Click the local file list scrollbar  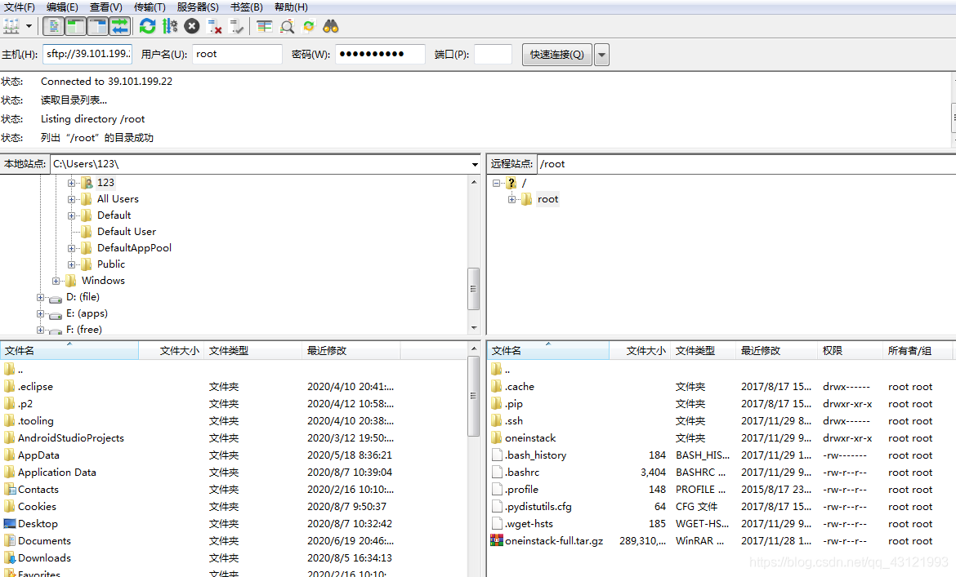tap(474, 396)
